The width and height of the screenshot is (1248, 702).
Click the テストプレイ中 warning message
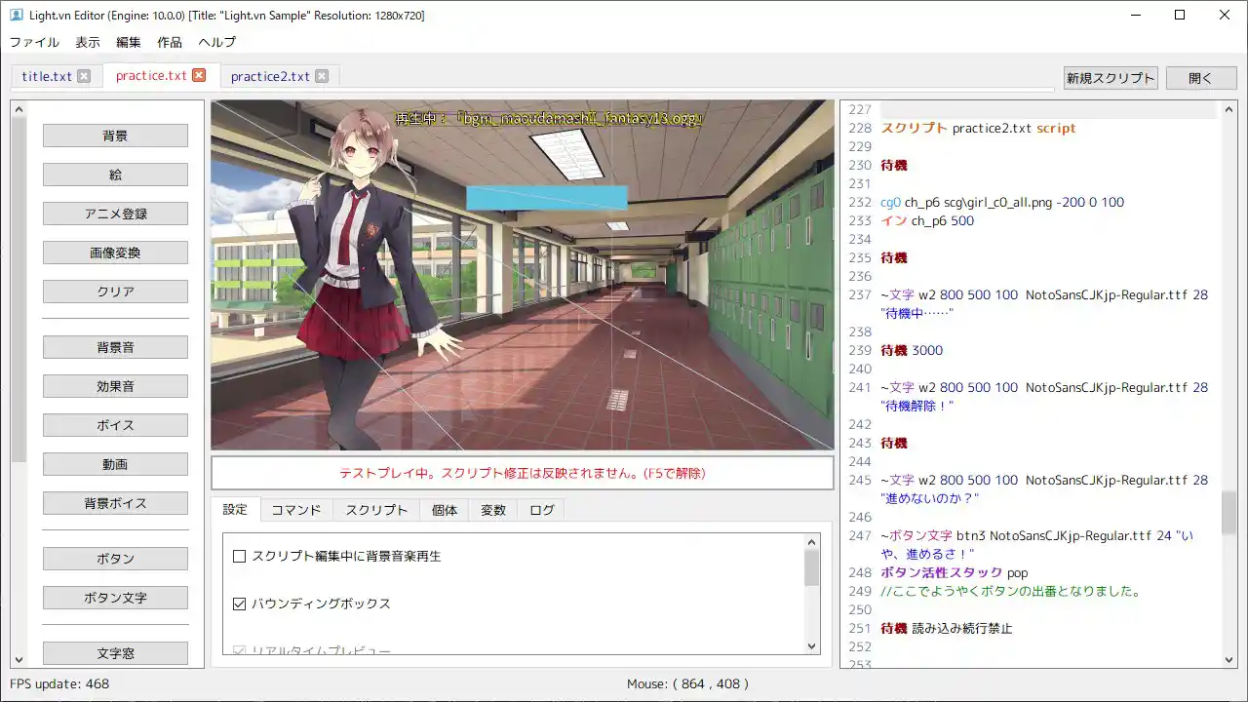(522, 473)
